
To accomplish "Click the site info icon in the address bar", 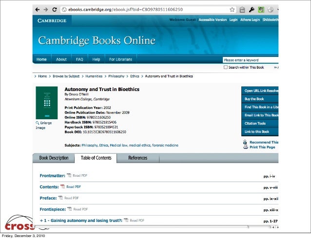I will pos(64,10).
